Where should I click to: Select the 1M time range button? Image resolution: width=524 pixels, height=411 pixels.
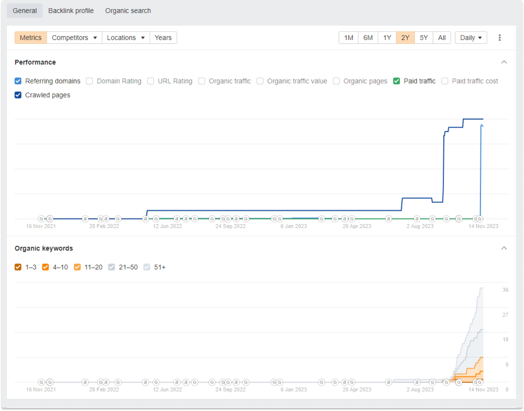pos(348,38)
